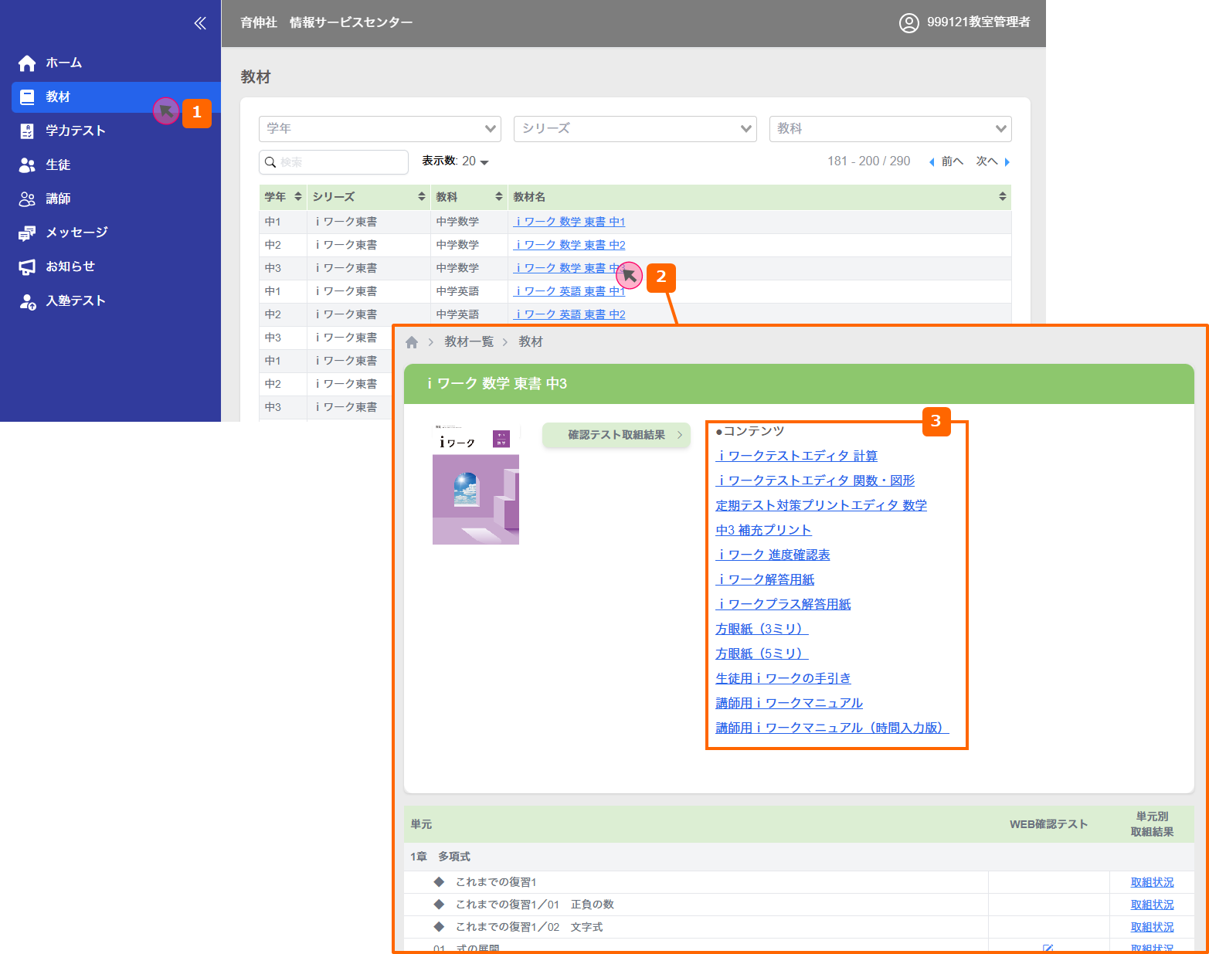Click the 入塾テスト person icon
Screen dimensions: 1209x954
point(27,301)
